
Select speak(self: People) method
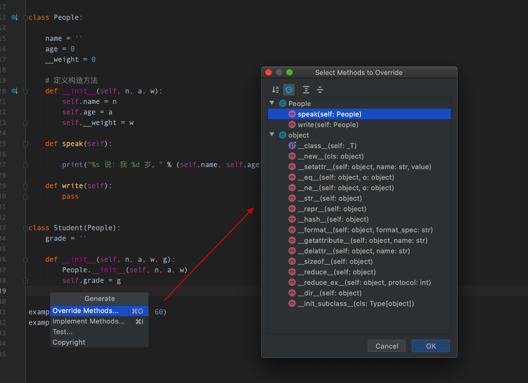(359, 114)
